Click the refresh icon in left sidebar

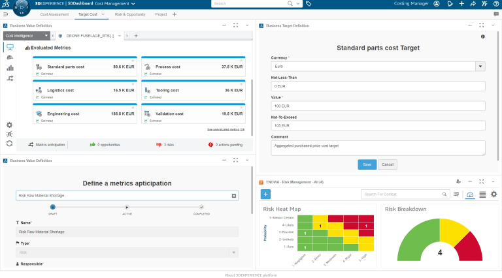(x=10, y=143)
